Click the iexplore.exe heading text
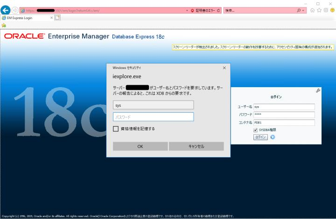The height and width of the screenshot is (219, 336). coord(127,76)
